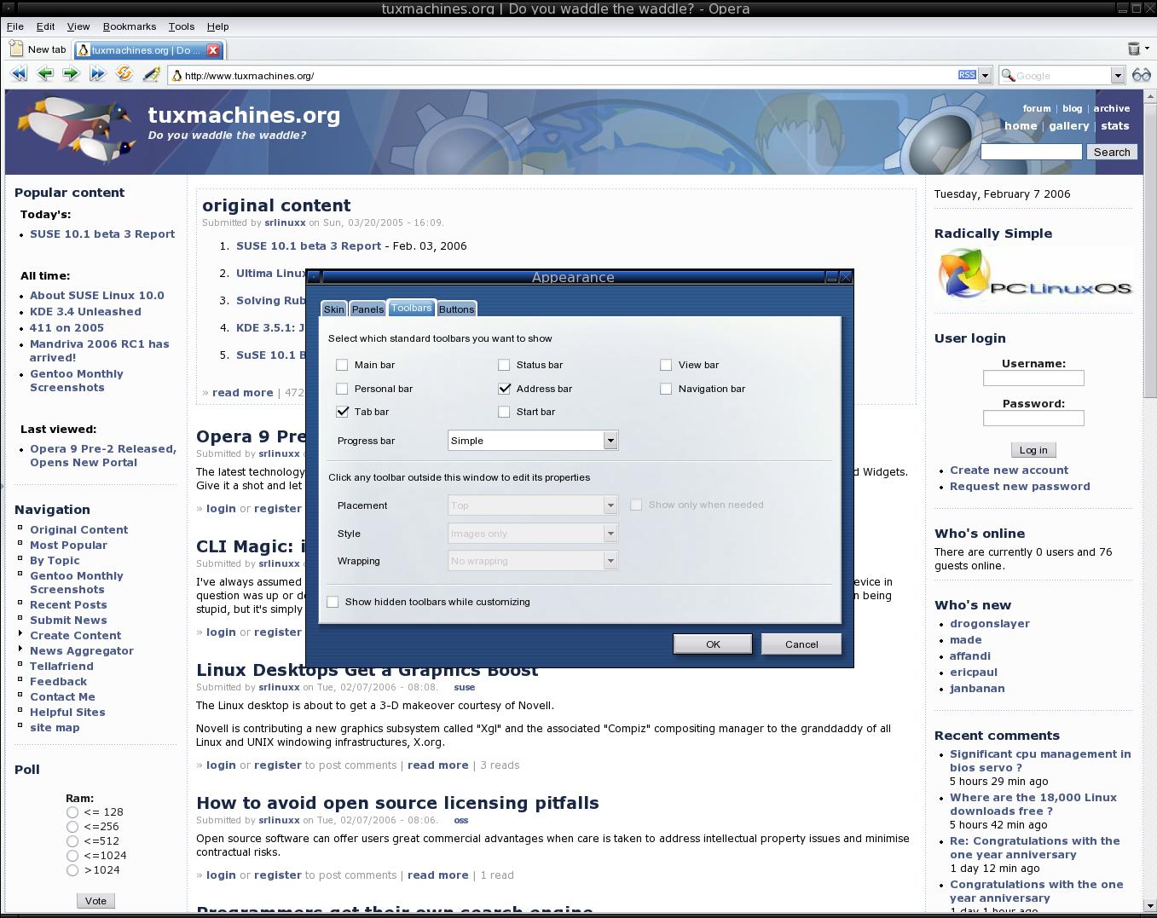Open the Bookmarks menu
This screenshot has height=918, width=1157.
tap(130, 26)
